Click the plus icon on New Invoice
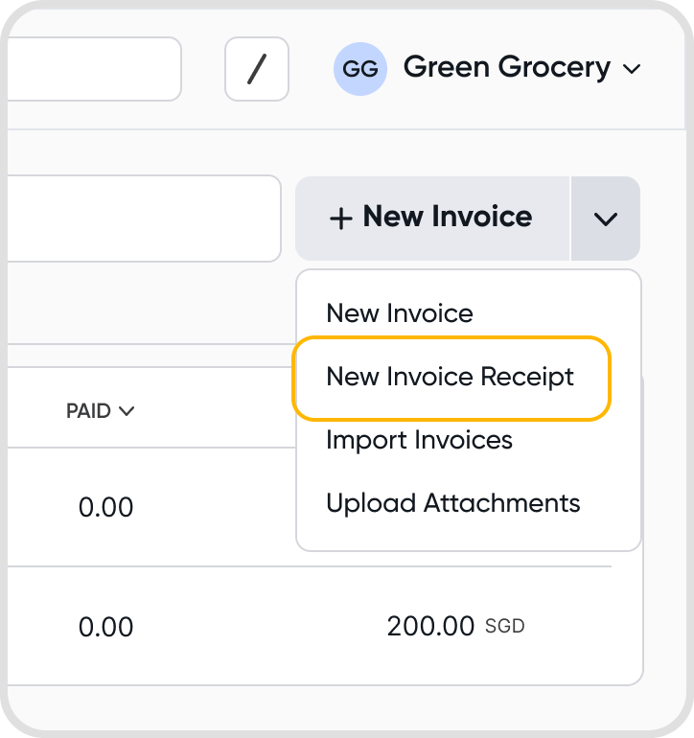This screenshot has height=738, width=694. (340, 219)
